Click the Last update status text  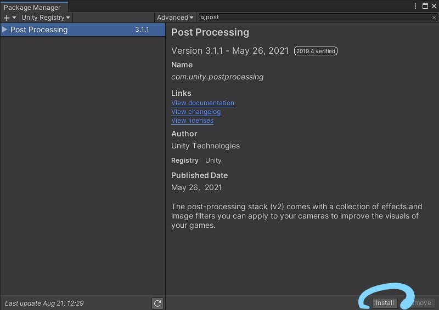pyautogui.click(x=44, y=303)
